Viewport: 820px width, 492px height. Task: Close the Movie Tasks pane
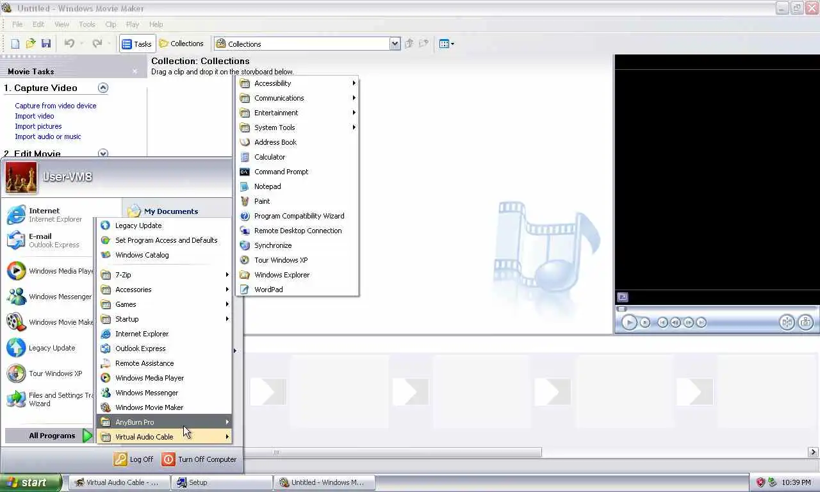click(135, 71)
